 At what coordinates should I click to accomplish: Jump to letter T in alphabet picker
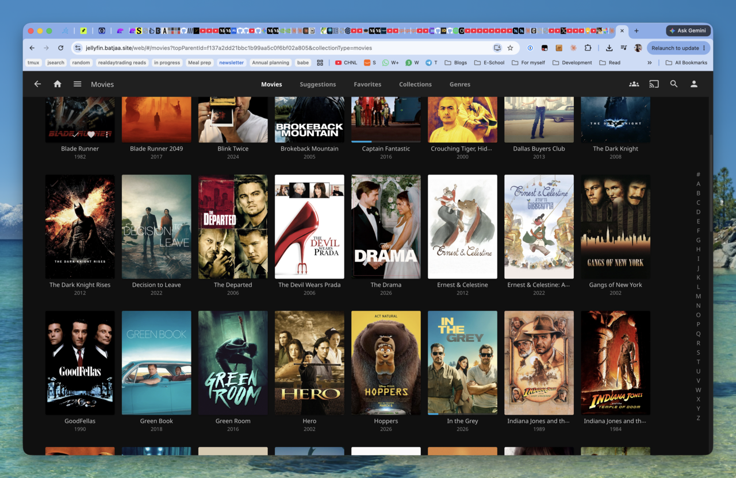click(698, 362)
